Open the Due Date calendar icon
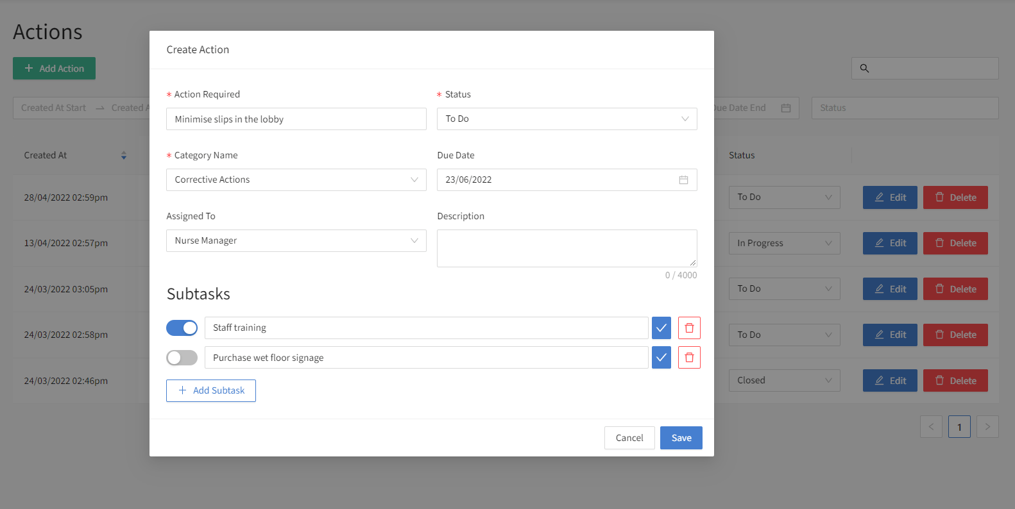The image size is (1015, 509). 683,180
